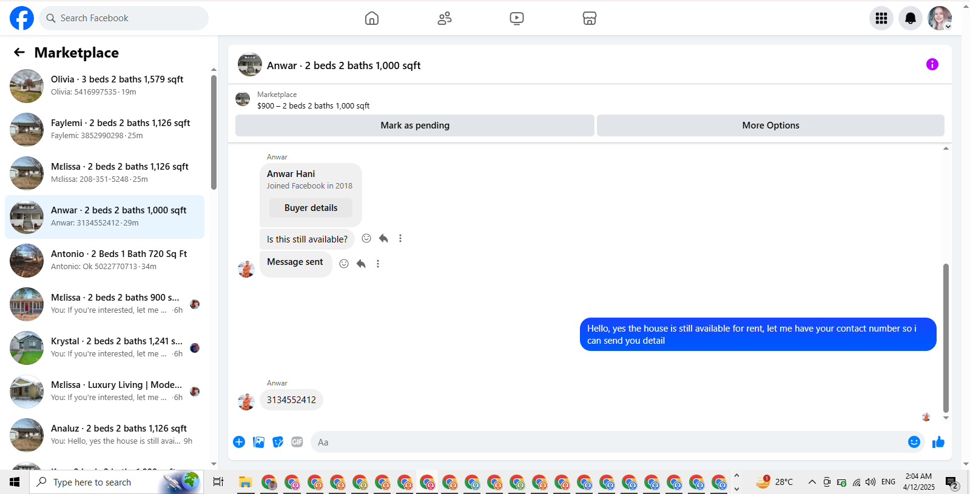
Task: Send a thumbs-up like
Action: coord(938,442)
